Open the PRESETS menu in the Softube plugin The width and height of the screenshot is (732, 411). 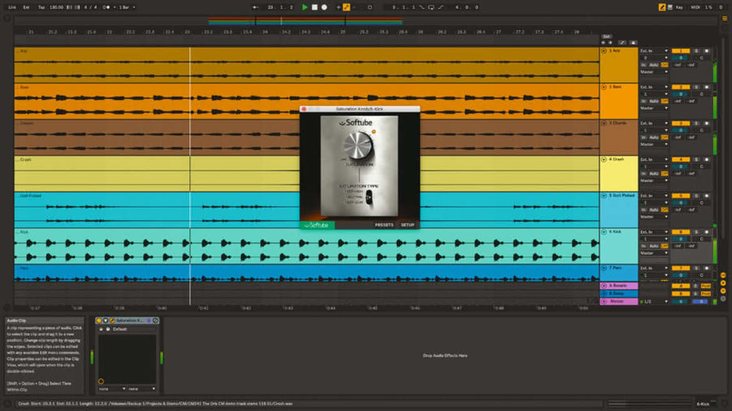[384, 225]
